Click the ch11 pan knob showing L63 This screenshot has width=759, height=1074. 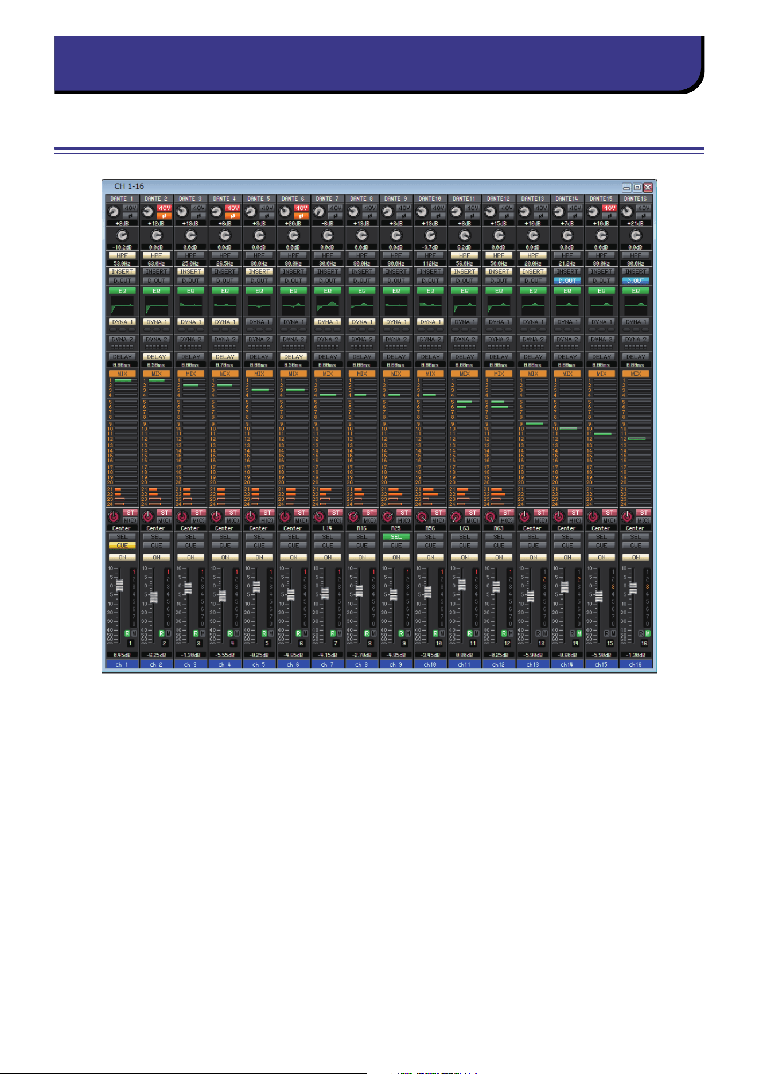pos(456,516)
